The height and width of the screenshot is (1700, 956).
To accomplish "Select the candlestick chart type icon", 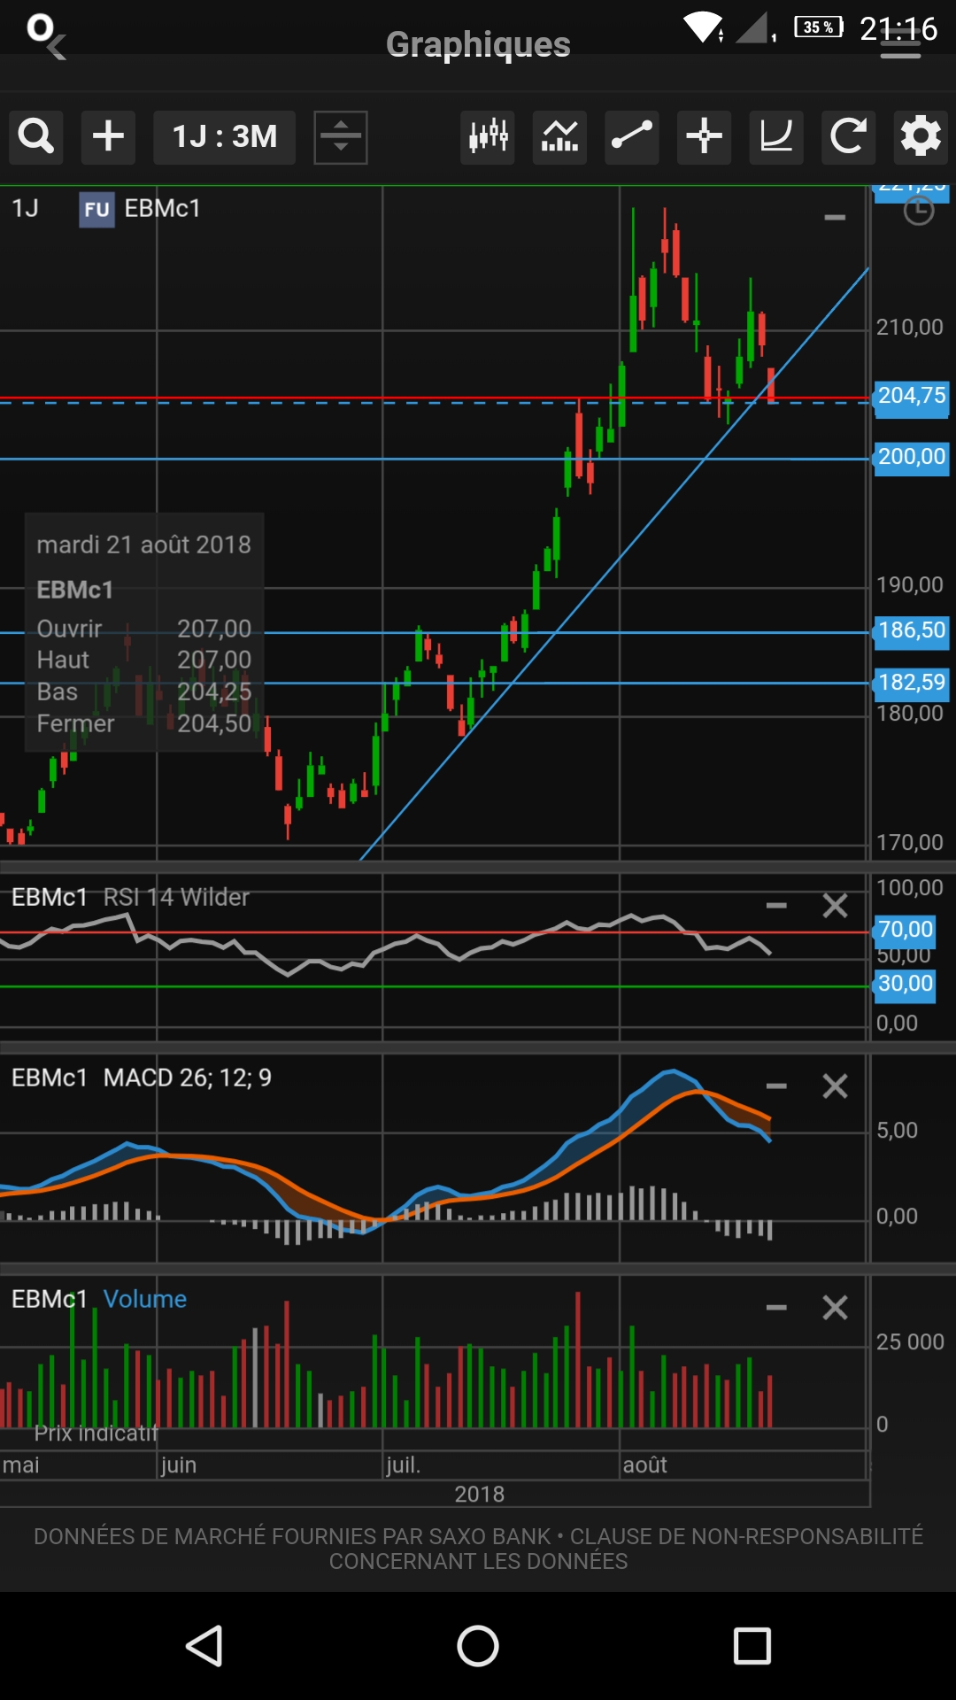I will pos(488,137).
